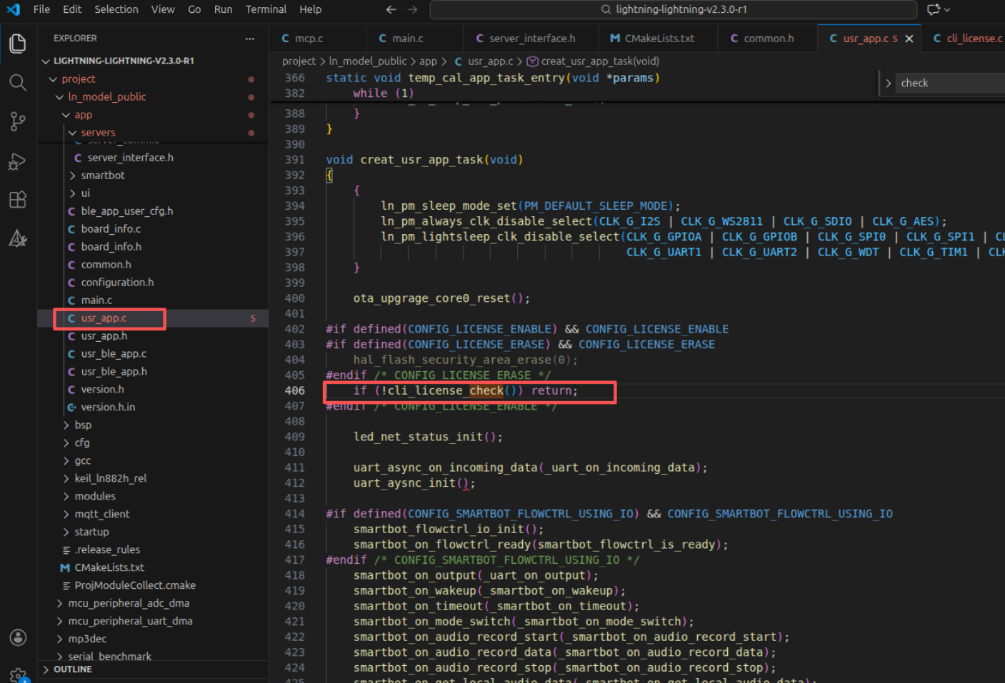Image resolution: width=1005 pixels, height=683 pixels.
Task: Open the File menu
Action: click(41, 9)
